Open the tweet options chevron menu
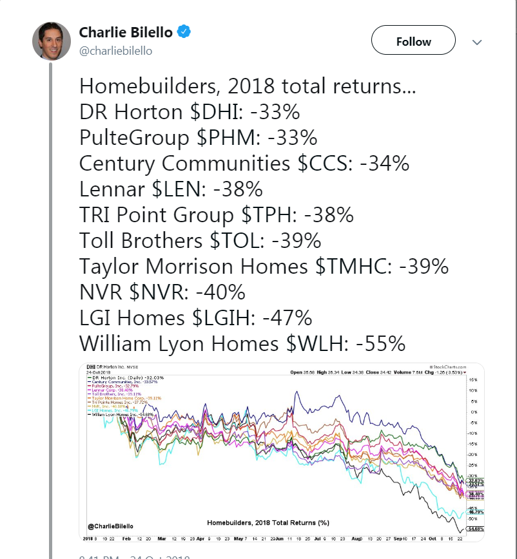 coord(477,42)
